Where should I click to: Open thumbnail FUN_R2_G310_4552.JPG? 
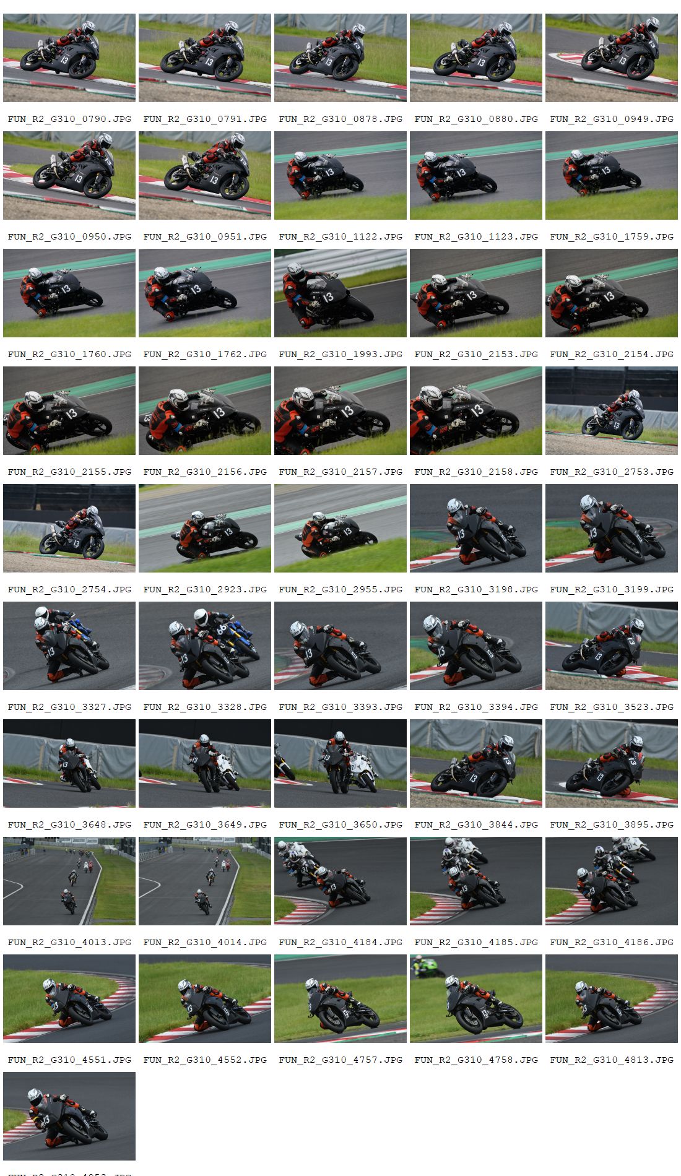(x=205, y=998)
